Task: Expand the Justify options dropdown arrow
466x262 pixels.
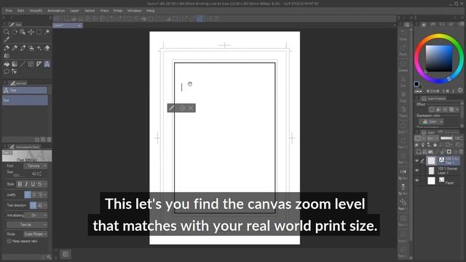Action: 45,195
